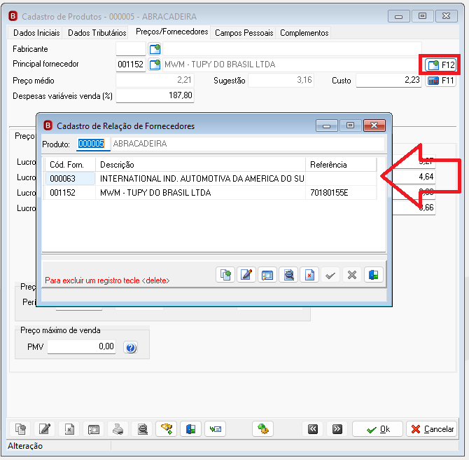This screenshot has height=460, width=469.
Task: Click the Preço médio field 2,21
Action: 155,80
